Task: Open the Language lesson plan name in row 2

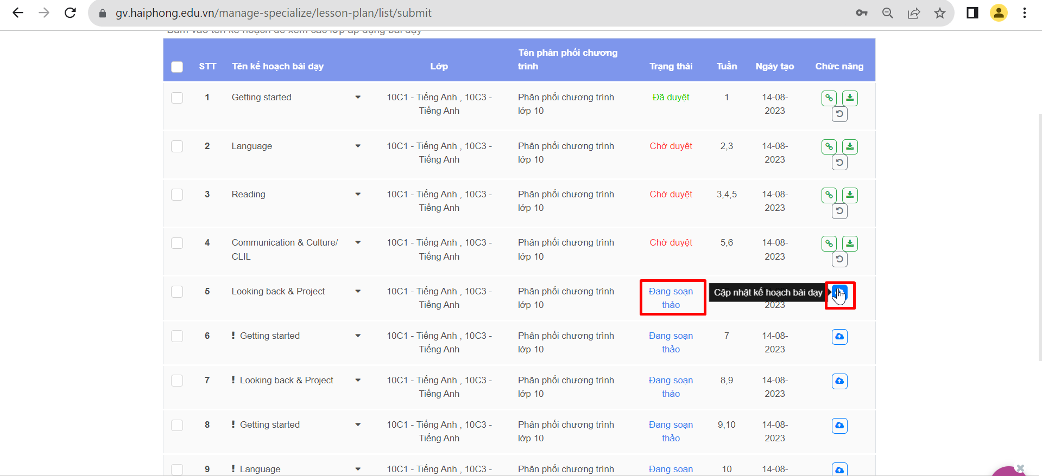Action: tap(251, 146)
